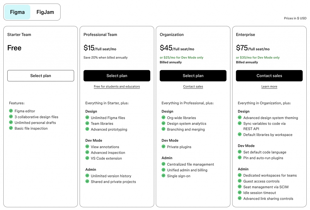Click checkmark beside Advanced design system theming

click(240, 118)
